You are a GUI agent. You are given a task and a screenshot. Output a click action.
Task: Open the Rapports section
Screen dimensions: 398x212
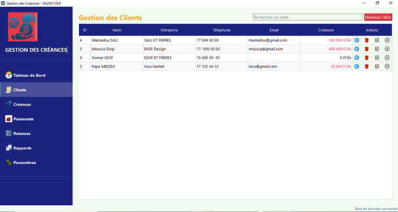coord(22,148)
